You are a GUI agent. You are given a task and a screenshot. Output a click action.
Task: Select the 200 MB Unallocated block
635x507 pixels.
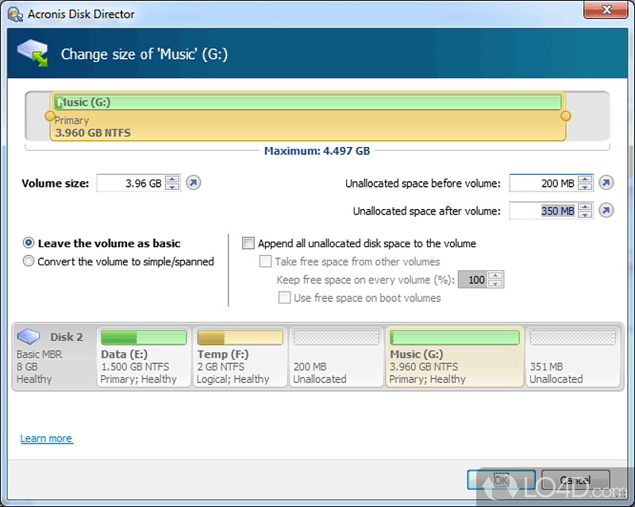tap(336, 357)
